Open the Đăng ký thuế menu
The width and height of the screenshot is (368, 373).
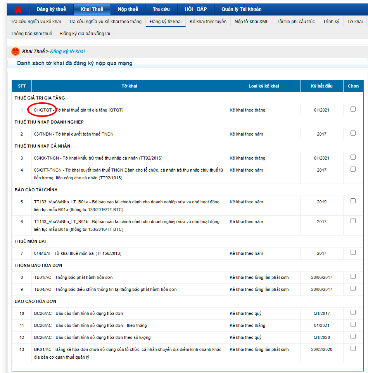(x=51, y=9)
